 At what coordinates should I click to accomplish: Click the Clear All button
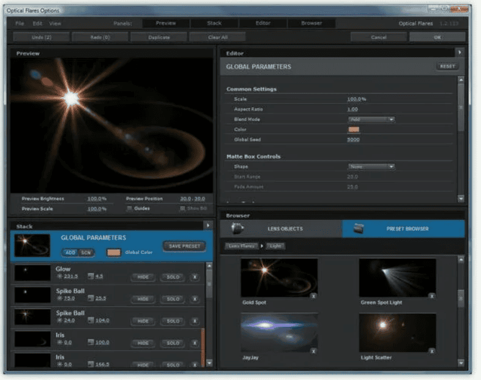pos(218,37)
